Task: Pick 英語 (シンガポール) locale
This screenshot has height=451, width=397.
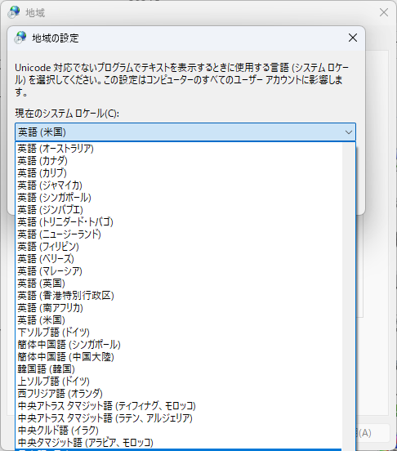Action: (179, 198)
